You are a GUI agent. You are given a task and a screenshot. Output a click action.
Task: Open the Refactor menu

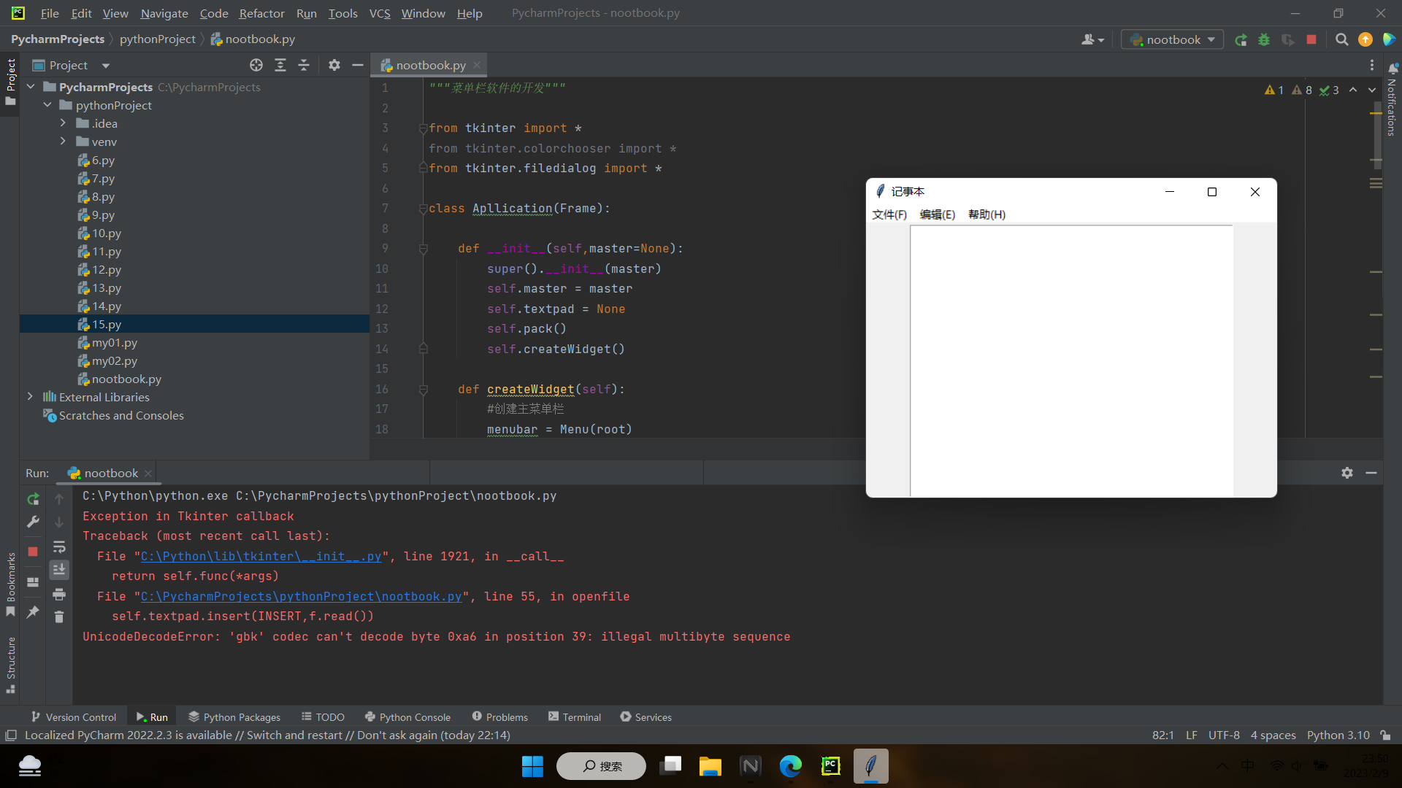[x=261, y=13]
